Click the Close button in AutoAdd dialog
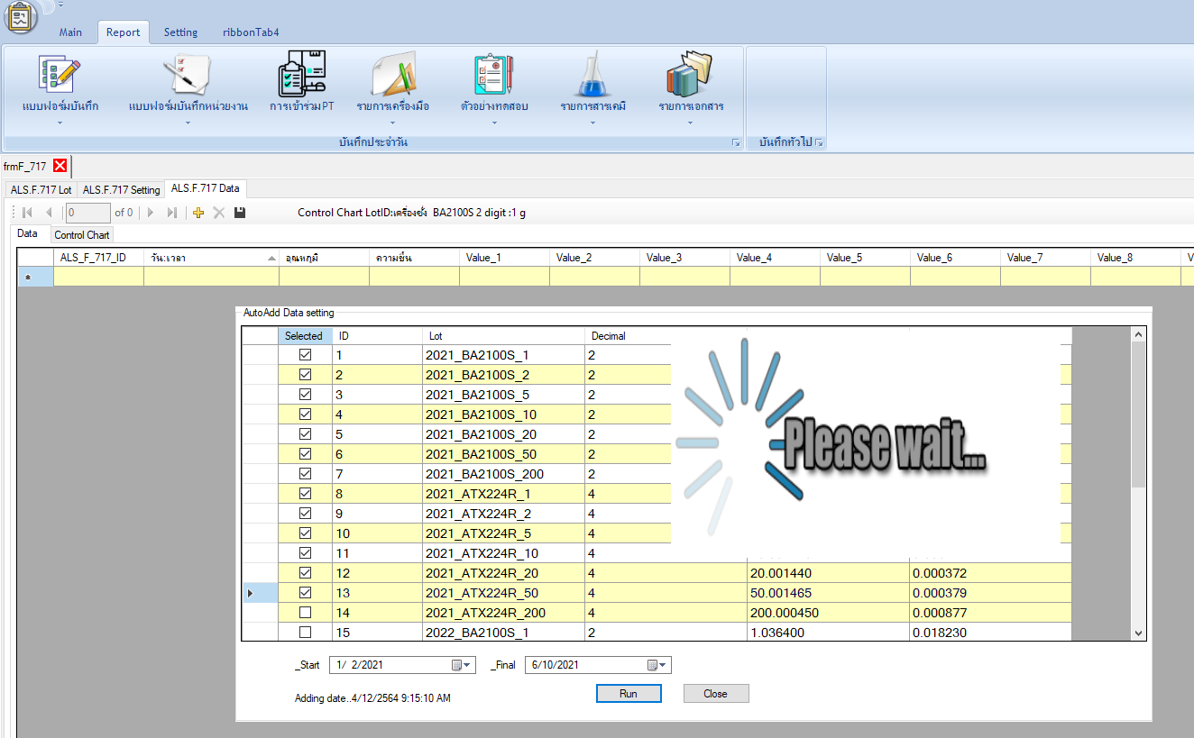Image resolution: width=1194 pixels, height=738 pixels. [715, 694]
